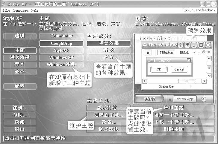Click the 隐藏 hide button
This screenshot has height=144, width=218.
click(x=20, y=122)
